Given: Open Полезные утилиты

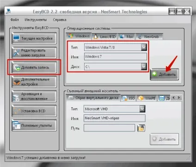Looking at the screenshot, I should coord(34,125).
